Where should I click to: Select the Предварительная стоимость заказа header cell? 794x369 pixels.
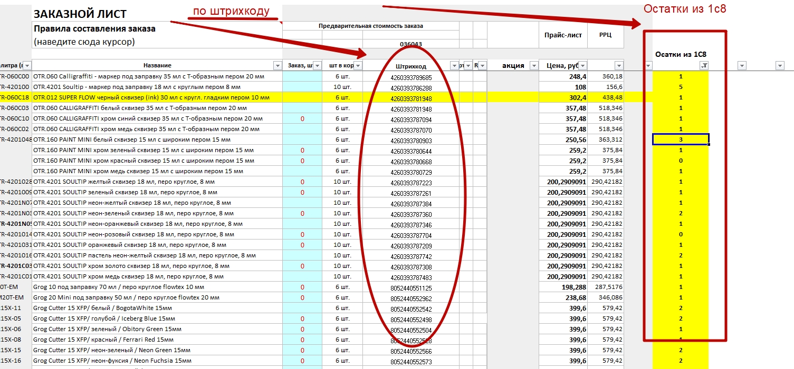(x=370, y=26)
